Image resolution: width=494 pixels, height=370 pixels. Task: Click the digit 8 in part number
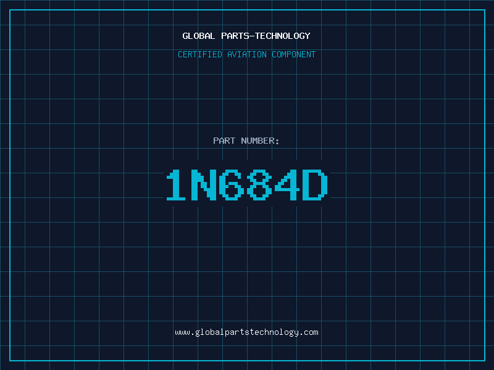tap(259, 184)
